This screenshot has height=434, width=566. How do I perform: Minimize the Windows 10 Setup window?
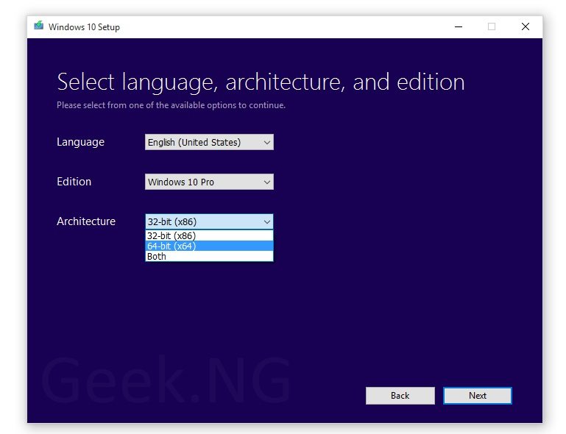[x=459, y=26]
